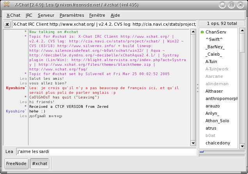This screenshot has width=248, height=174.
Task: Click "Received a CTCP VERSION from Zered" line
Action: point(69,107)
